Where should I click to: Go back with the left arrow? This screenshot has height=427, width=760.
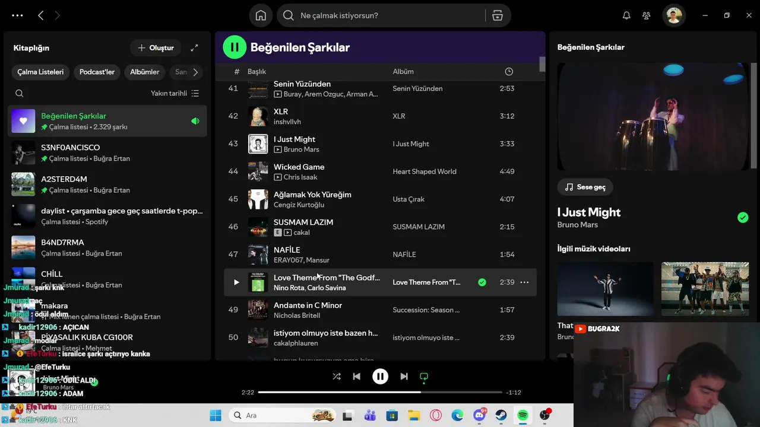pyautogui.click(x=40, y=15)
